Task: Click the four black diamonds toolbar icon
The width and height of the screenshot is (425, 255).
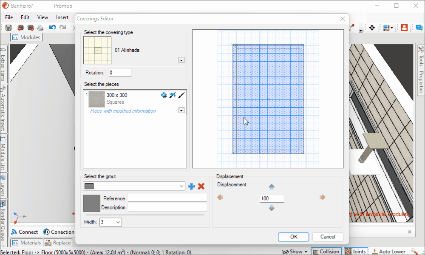Action: pos(372,28)
